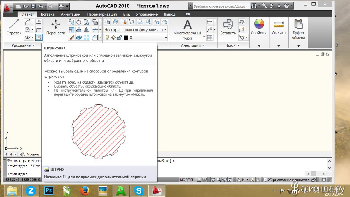Insert a table via the table icon

pyautogui.click(x=210, y=37)
